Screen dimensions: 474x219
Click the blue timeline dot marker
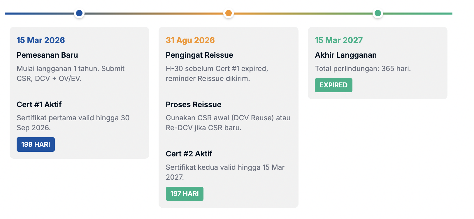point(79,13)
